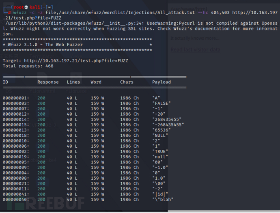
Task: Click request ID 000000014
Action: (16, 119)
